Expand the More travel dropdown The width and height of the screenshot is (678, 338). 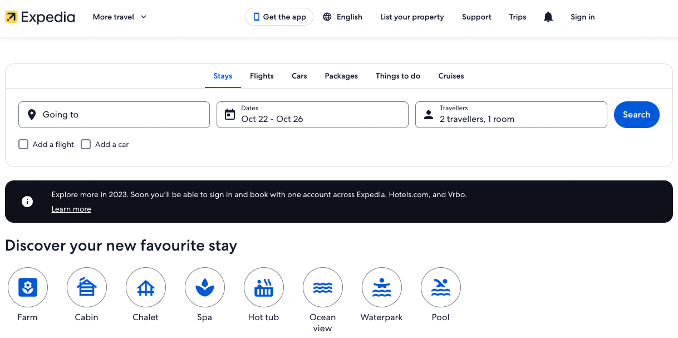point(120,17)
